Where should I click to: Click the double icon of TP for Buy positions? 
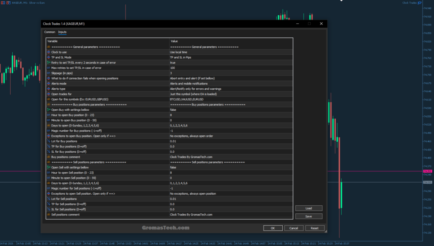point(49,147)
